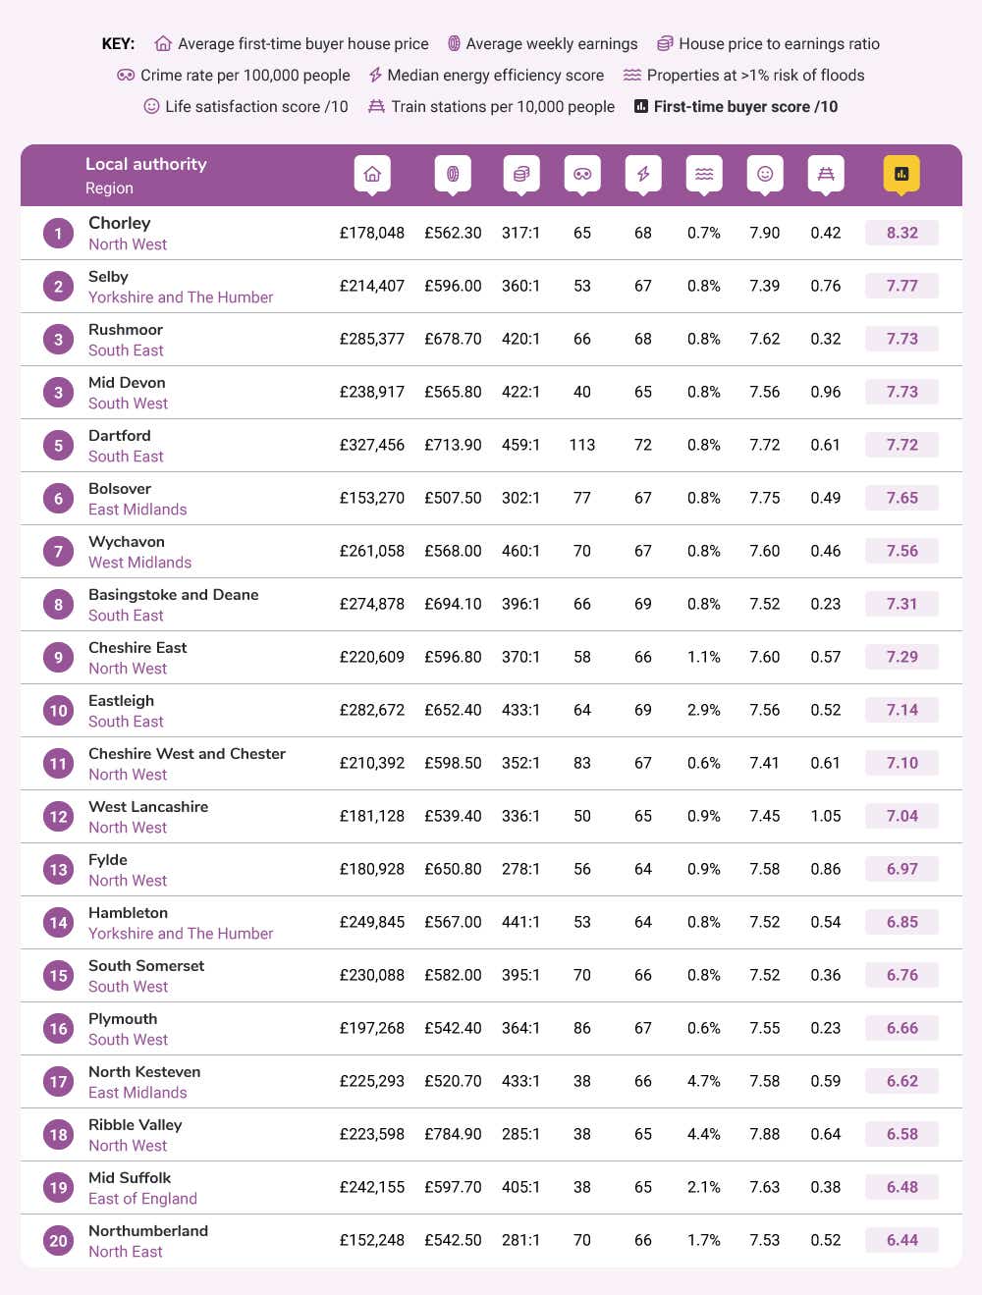Click the rank 20 circle badge
The image size is (982, 1295).
58,1240
